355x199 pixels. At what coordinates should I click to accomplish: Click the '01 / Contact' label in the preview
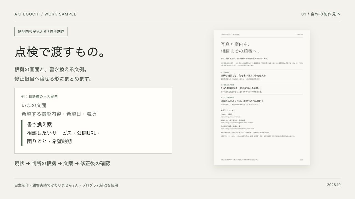(225, 72)
